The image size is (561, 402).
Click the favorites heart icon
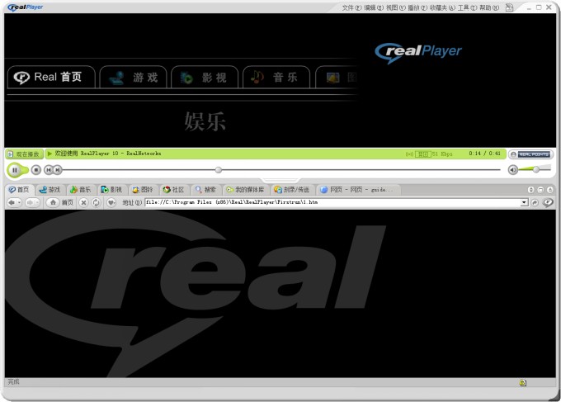click(111, 202)
